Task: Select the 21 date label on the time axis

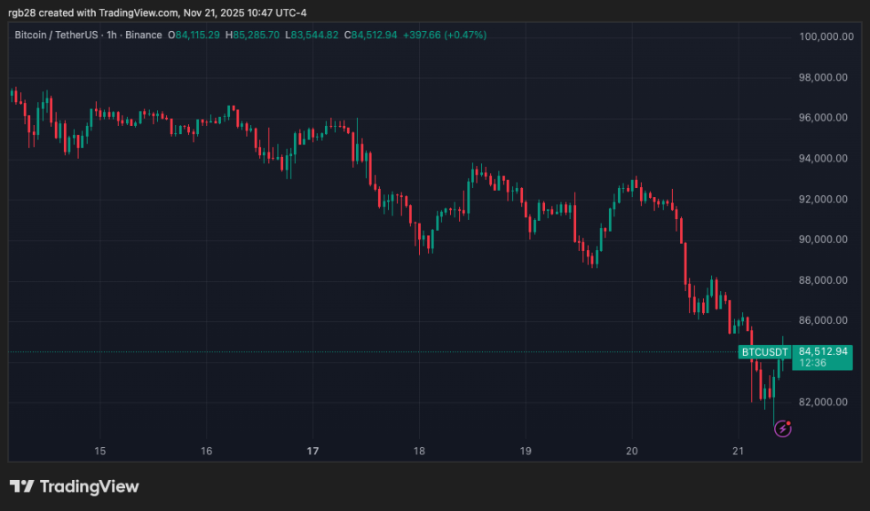Action: point(739,452)
